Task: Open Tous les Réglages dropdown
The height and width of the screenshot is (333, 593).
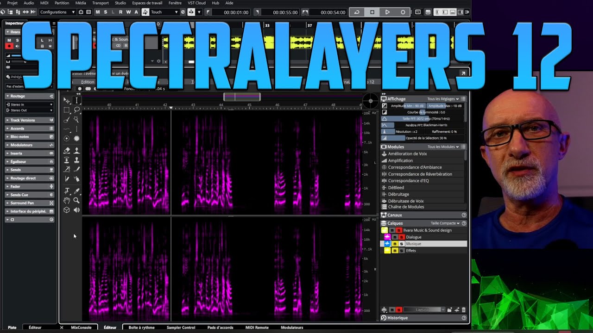Action: point(443,99)
